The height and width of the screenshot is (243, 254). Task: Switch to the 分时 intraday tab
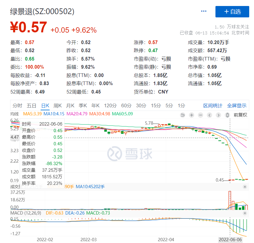17,105
